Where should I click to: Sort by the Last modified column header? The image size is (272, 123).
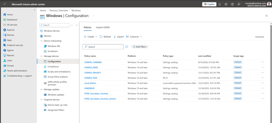(x=204, y=56)
